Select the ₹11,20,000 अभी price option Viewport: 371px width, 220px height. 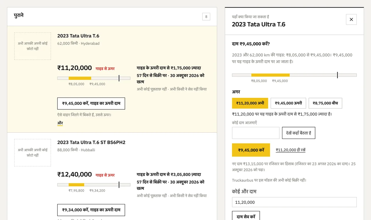250,103
